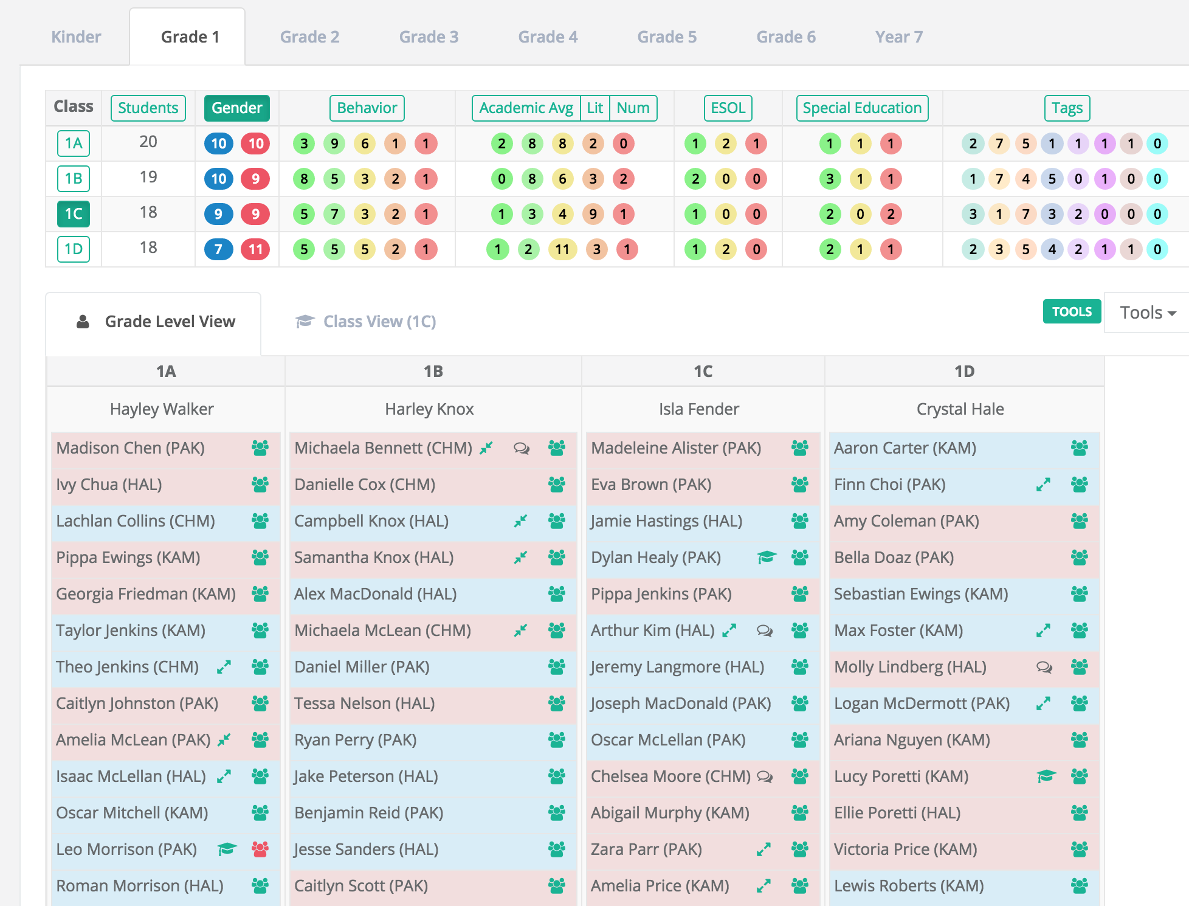Viewport: 1189px width, 906px height.
Task: Open the Class View (1C) tab
Action: [x=366, y=321]
